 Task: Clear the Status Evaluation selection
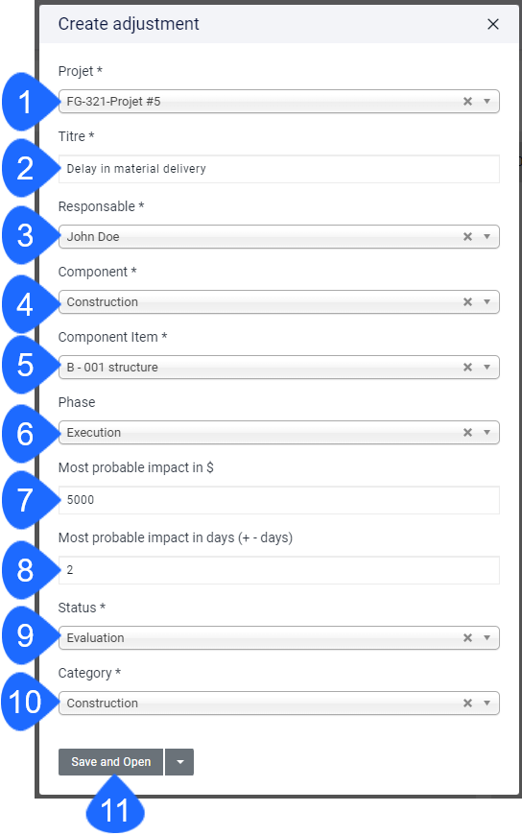[x=467, y=638]
